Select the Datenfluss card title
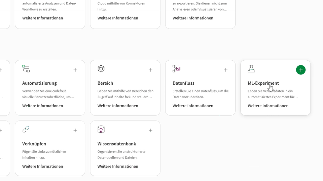Viewport: 323px width, 181px height. [183, 83]
